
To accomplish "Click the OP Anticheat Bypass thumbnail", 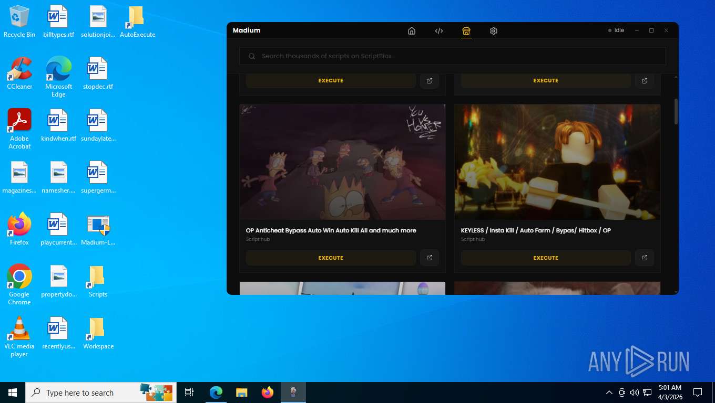I will point(342,162).
